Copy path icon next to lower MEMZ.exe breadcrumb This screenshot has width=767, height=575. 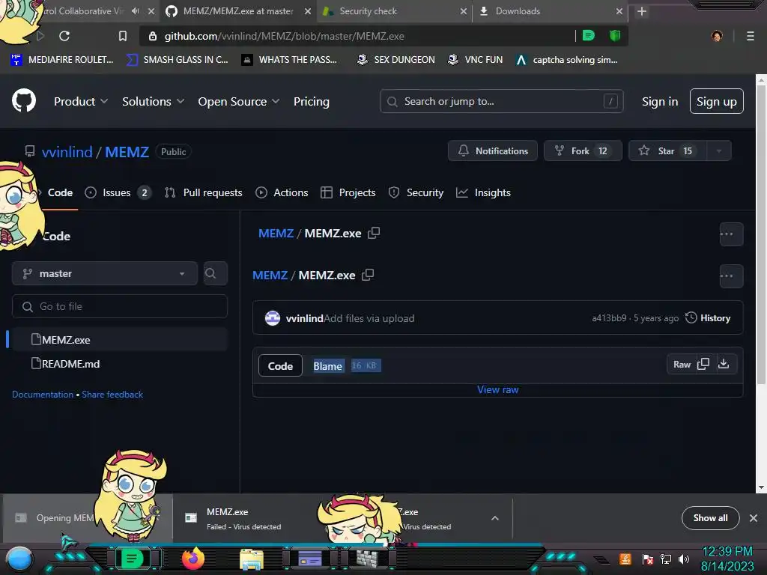click(368, 275)
